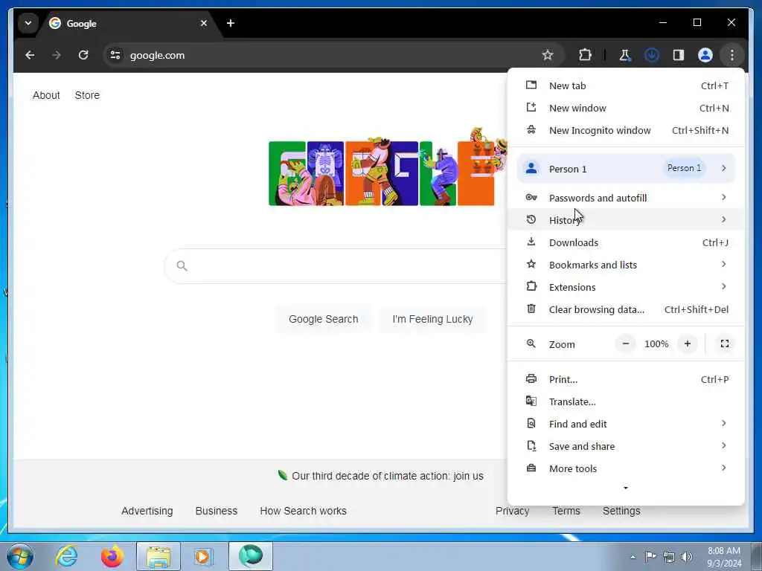Viewport: 762px width, 571px height.
Task: Choose New tab from the menu
Action: pos(626,86)
